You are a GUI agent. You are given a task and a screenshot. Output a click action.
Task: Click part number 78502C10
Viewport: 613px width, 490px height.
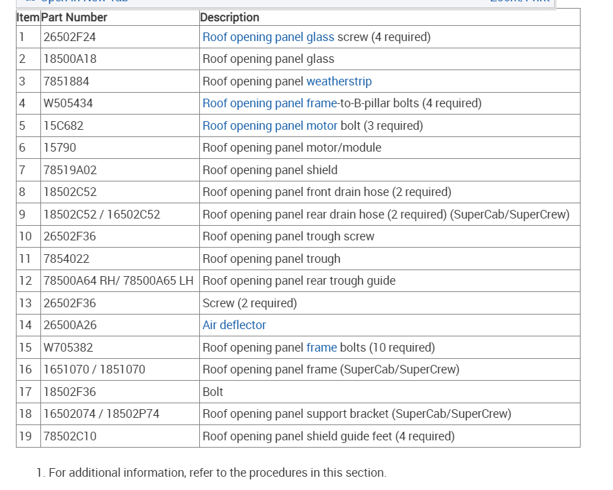pos(70,436)
